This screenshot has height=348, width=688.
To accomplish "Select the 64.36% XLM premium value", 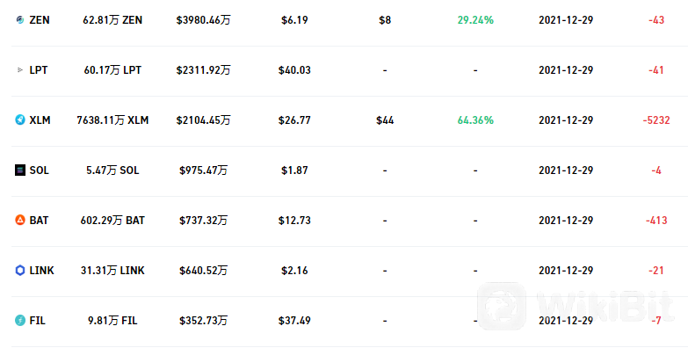I will (475, 120).
